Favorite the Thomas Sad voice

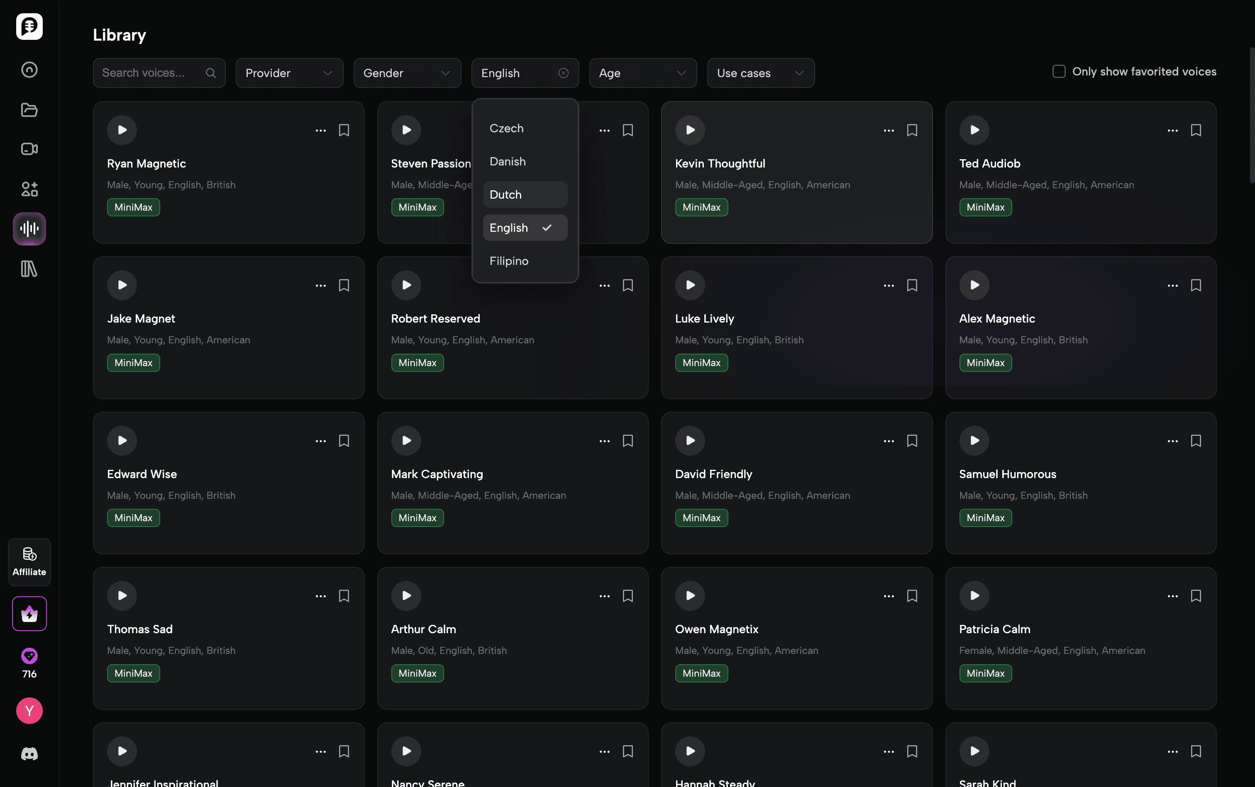click(344, 596)
